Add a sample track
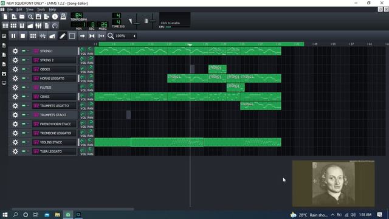This screenshot has height=219, width=389. tap(43, 36)
